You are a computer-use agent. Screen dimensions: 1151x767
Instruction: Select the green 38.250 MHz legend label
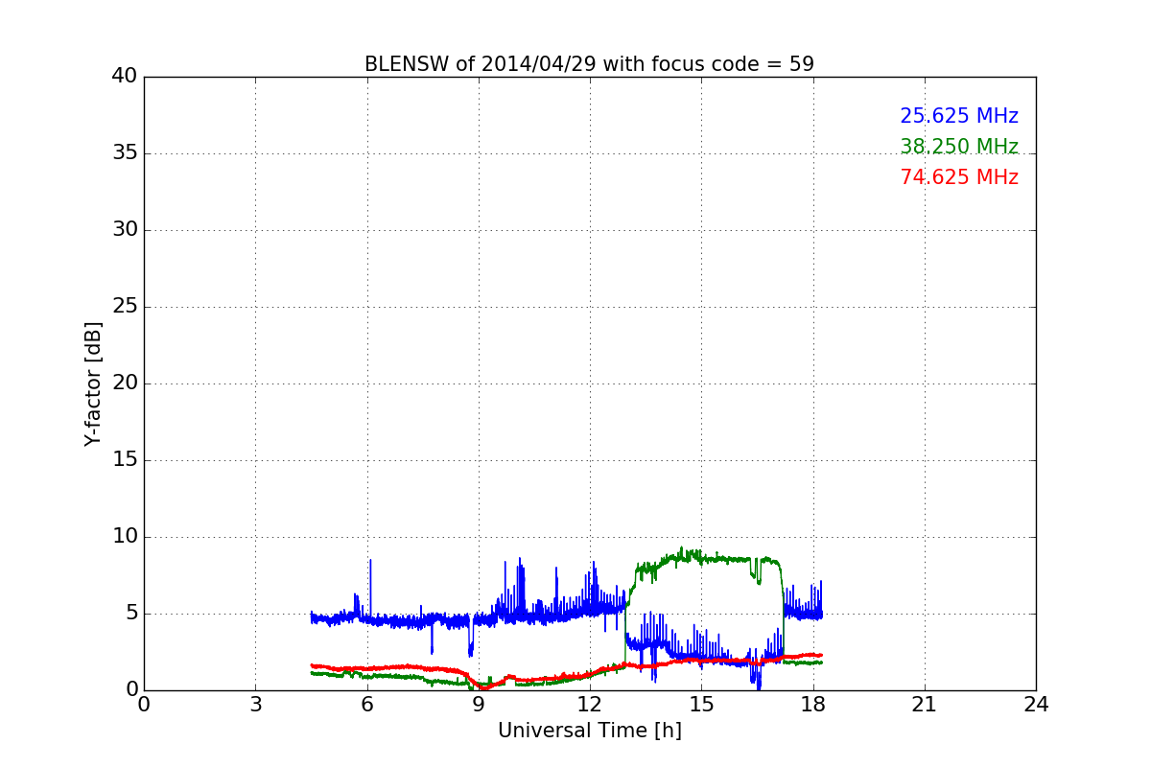pyautogui.click(x=959, y=147)
